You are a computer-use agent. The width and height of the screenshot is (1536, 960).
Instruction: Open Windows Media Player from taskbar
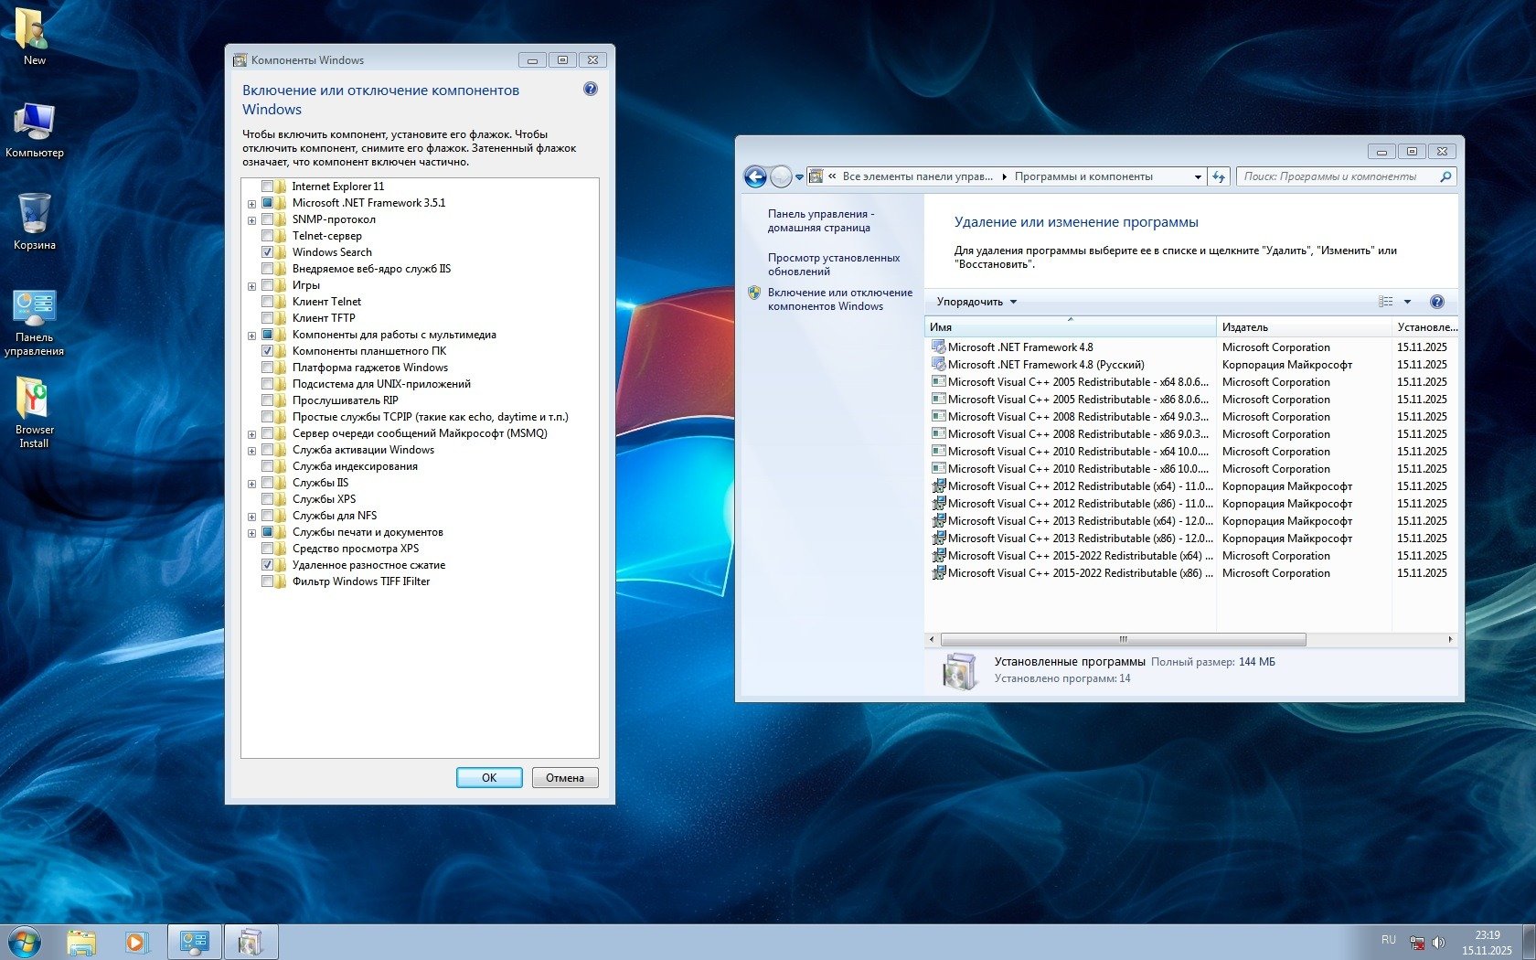click(136, 942)
